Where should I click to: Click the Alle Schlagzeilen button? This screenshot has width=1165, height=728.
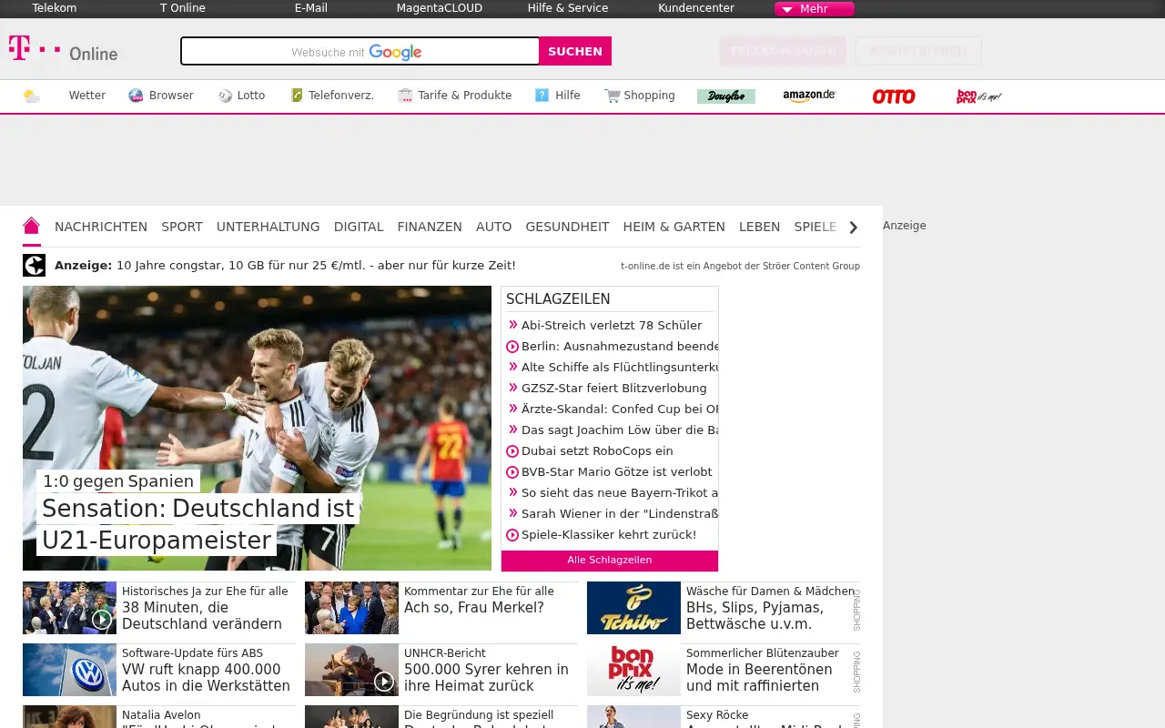(x=610, y=561)
